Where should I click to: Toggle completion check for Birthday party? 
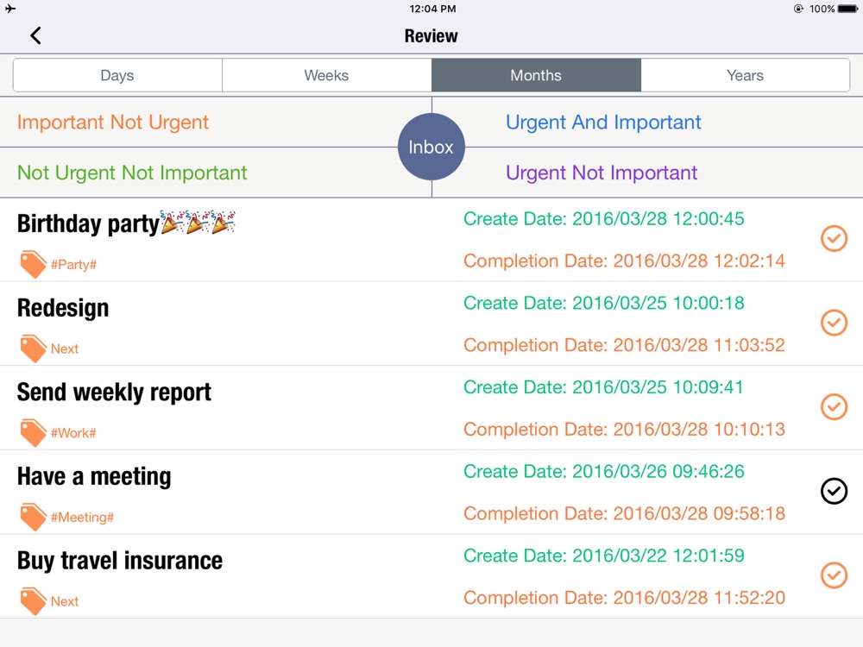834,239
